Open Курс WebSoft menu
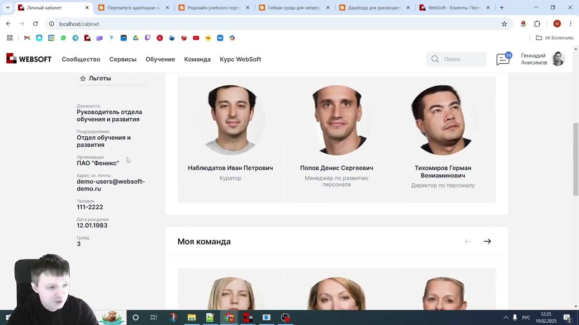 pos(240,59)
